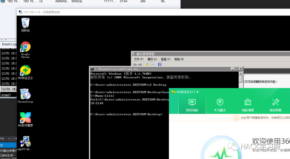Viewport: 290px width, 159px height.
Task: Open the ChromeSetup installer icon
Action: point(25,96)
